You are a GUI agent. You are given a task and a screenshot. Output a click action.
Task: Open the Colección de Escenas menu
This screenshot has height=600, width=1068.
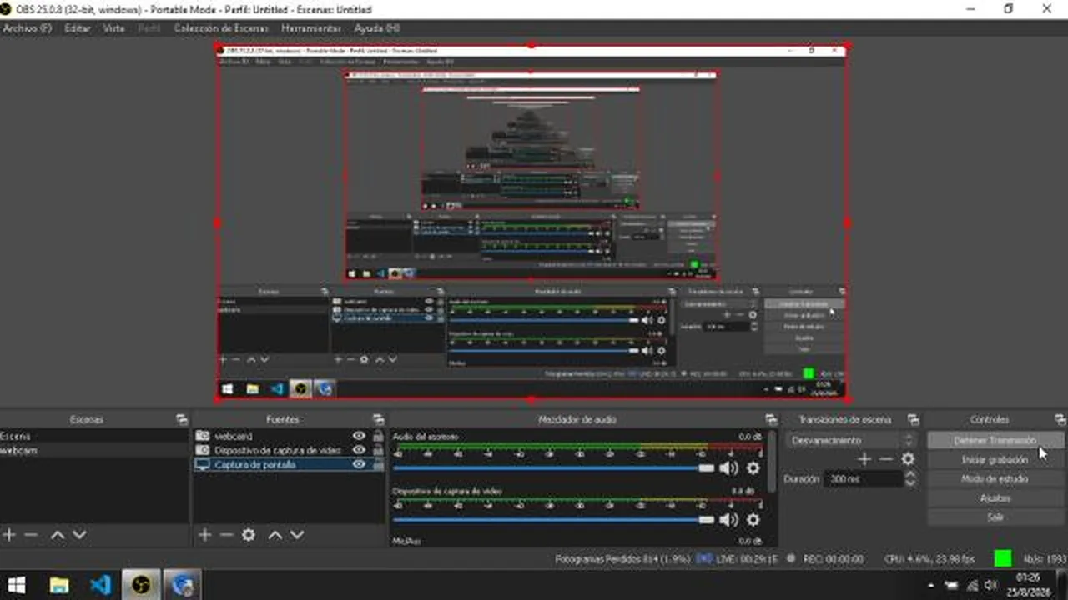tap(221, 28)
